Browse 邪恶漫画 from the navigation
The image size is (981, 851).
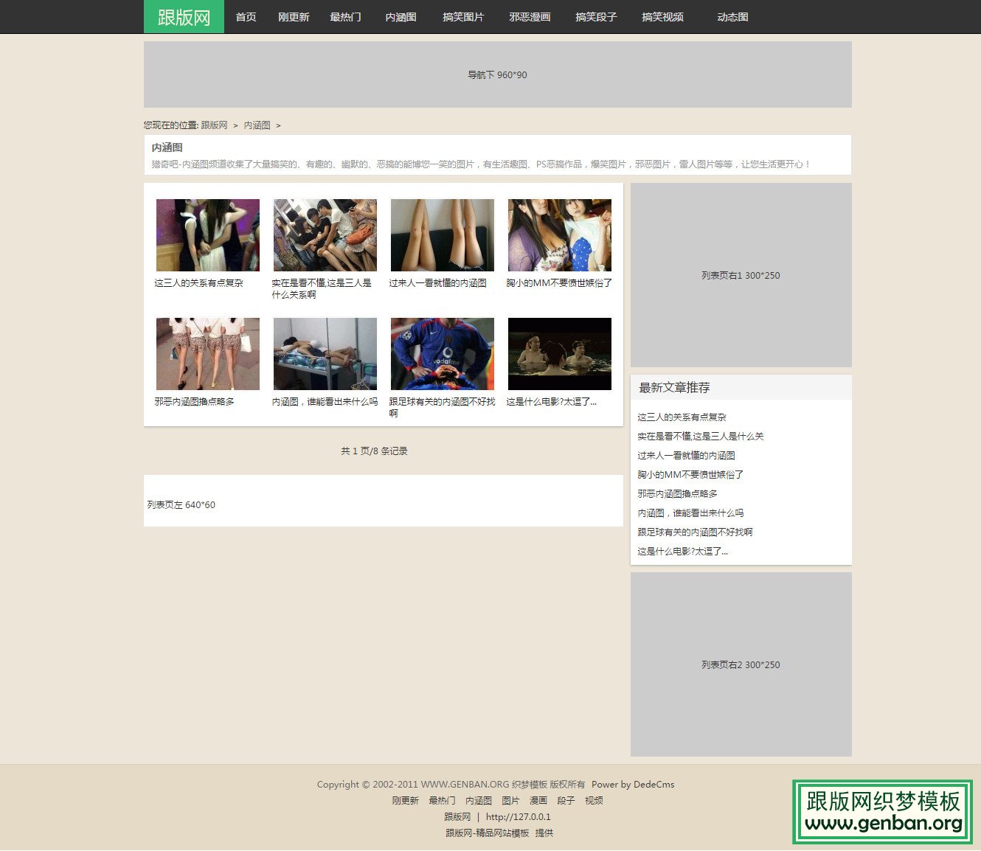click(530, 16)
